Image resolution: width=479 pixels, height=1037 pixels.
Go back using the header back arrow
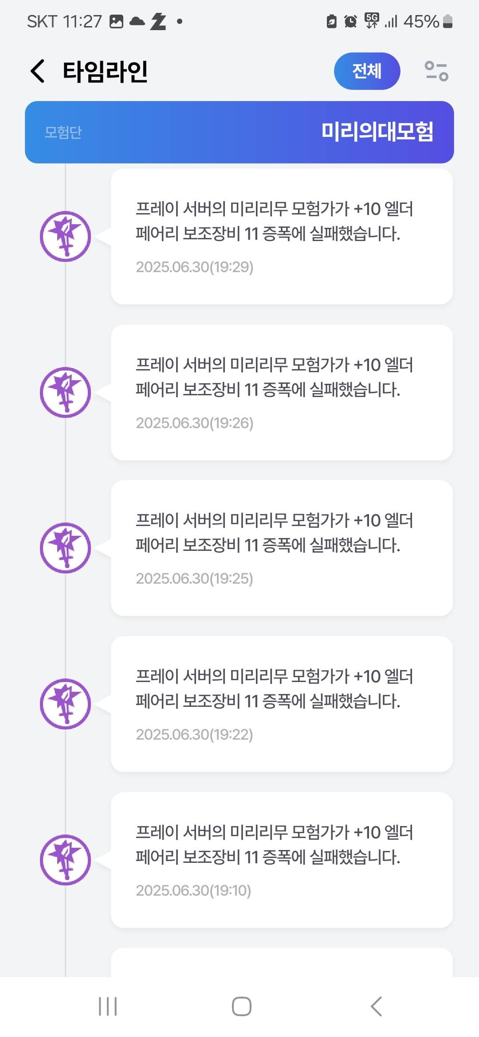coord(38,71)
